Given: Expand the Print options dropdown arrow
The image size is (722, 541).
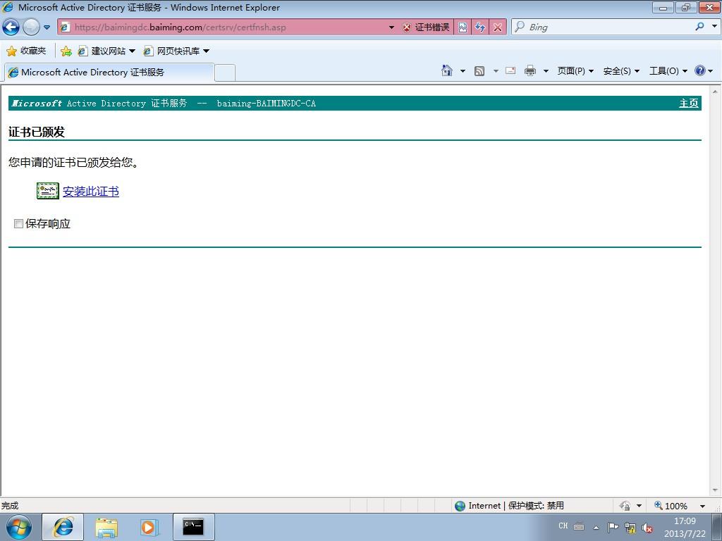Looking at the screenshot, I should coord(546,71).
